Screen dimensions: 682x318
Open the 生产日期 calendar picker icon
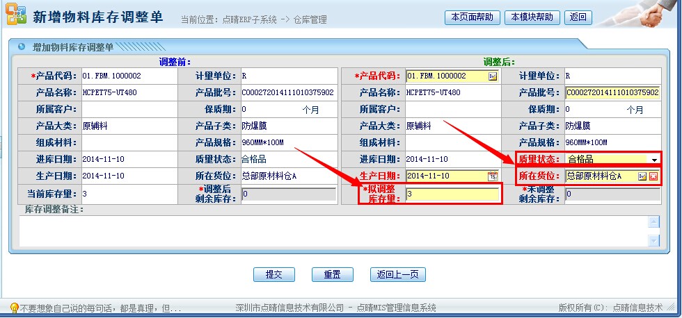click(493, 176)
